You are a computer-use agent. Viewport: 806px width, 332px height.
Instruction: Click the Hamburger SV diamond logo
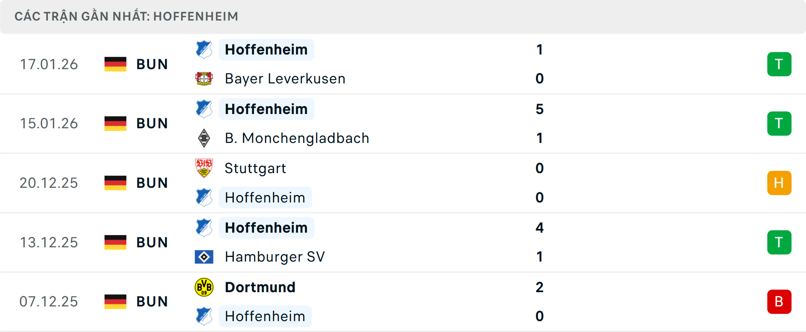204,257
